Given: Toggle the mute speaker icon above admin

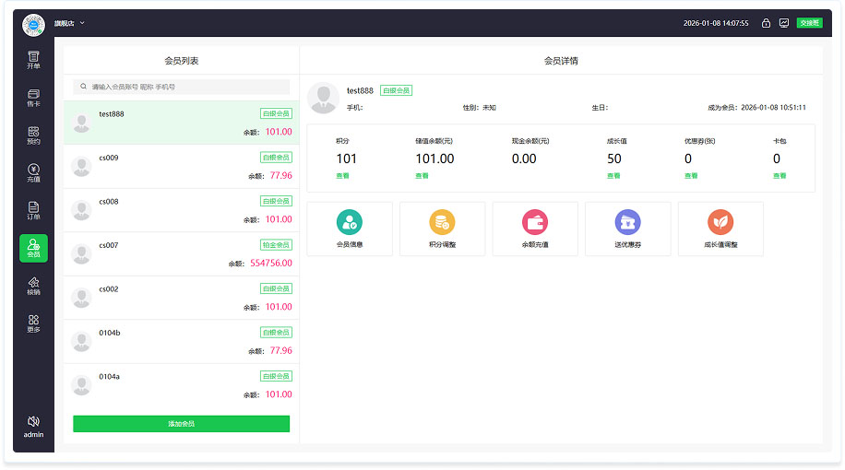Looking at the screenshot, I should tap(33, 420).
